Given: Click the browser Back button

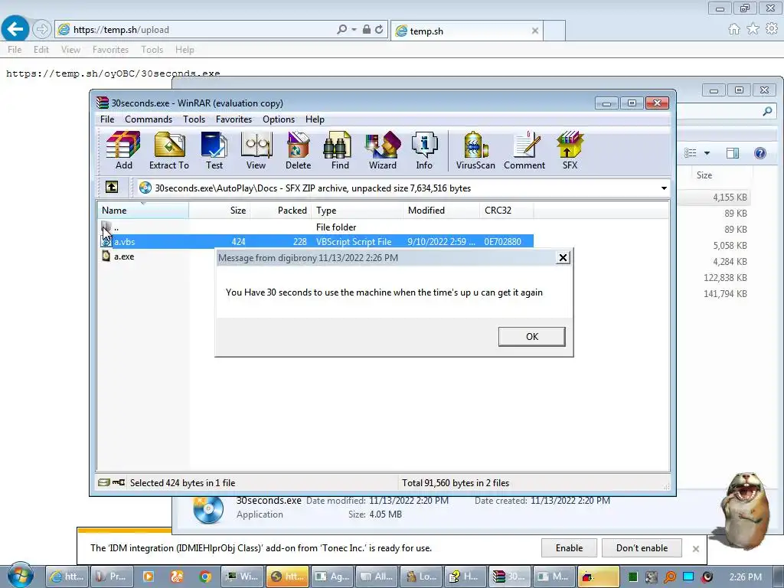Looking at the screenshot, I should [15, 29].
